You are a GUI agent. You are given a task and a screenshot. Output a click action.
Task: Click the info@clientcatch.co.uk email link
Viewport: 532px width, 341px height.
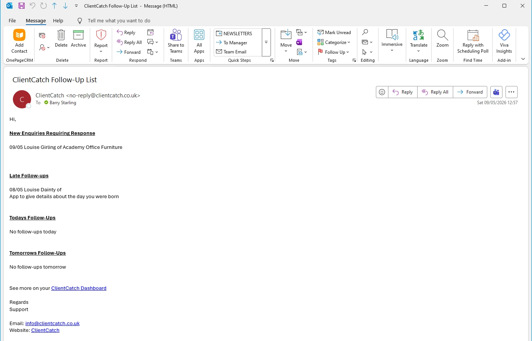(x=52, y=324)
